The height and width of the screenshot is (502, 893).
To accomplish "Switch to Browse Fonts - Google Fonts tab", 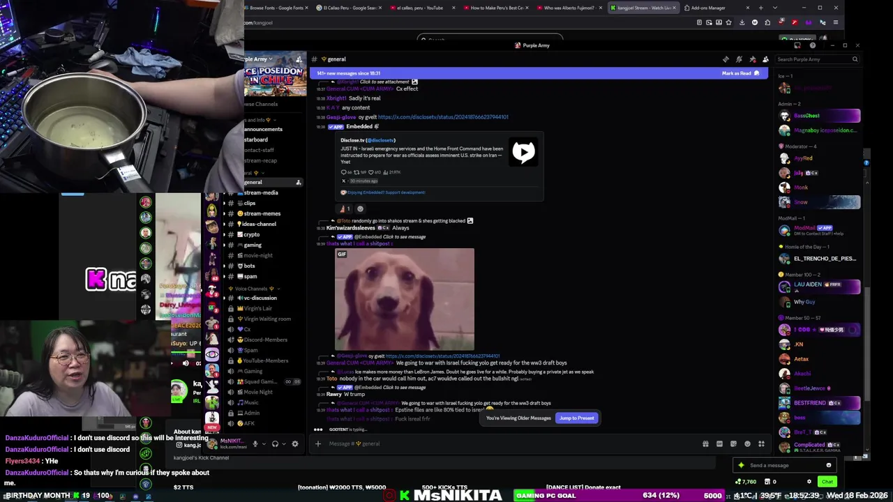I will (276, 8).
